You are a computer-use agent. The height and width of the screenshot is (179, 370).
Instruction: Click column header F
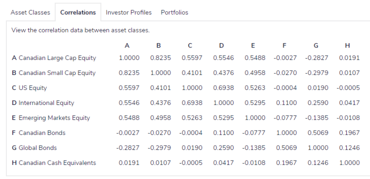click(285, 45)
